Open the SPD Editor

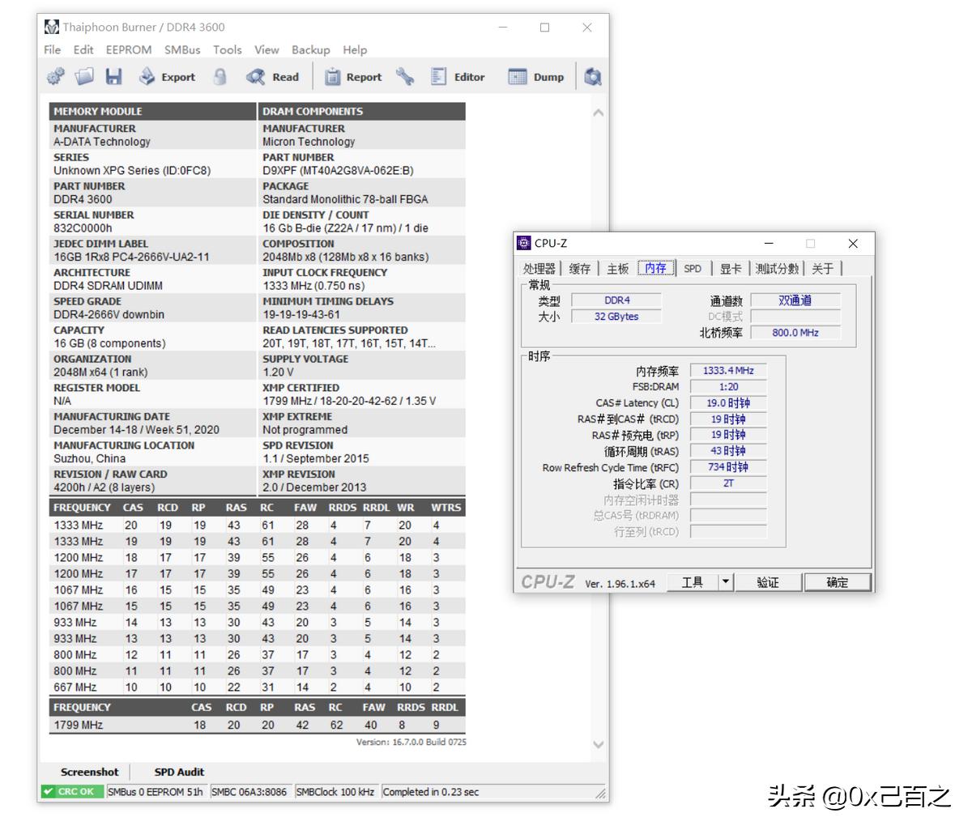[458, 77]
